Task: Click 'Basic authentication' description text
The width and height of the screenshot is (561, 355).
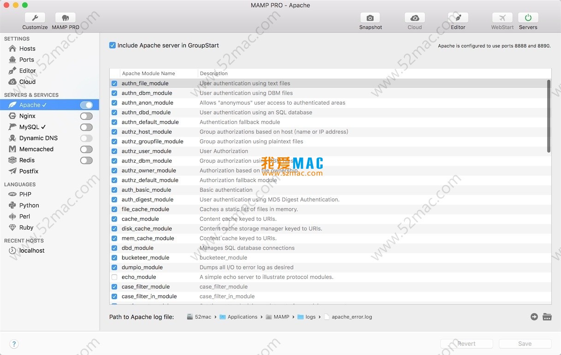Action: click(226, 190)
